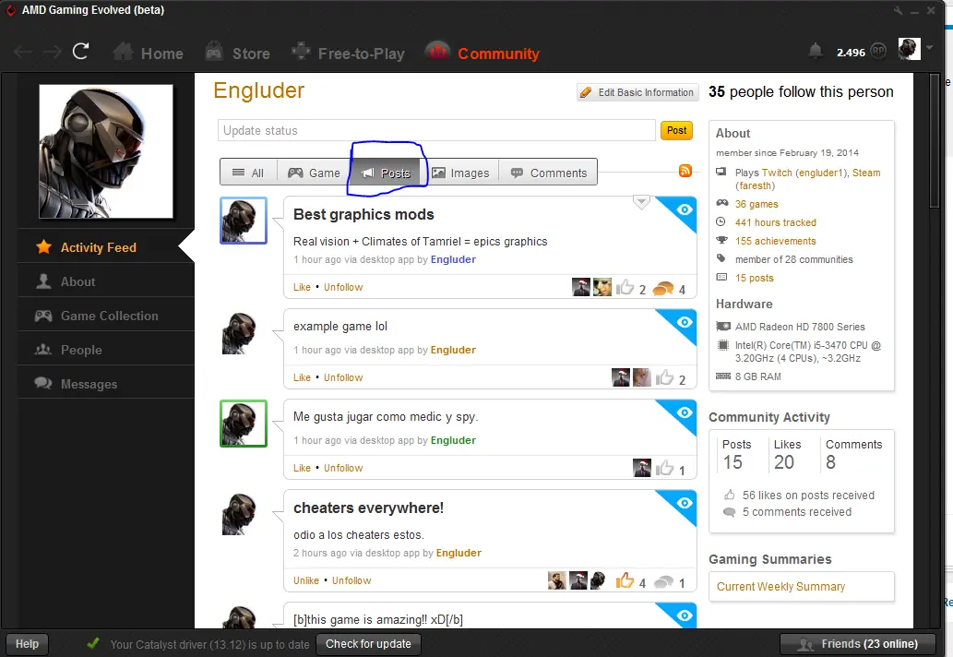Unfollow the example game lol post
953x657 pixels.
click(x=343, y=377)
